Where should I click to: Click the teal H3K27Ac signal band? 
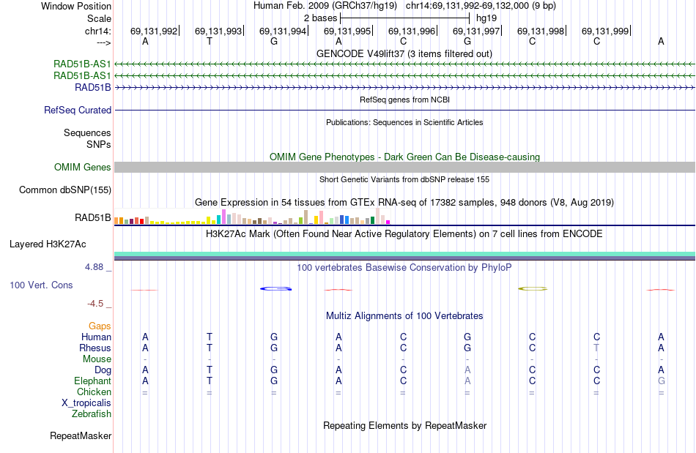point(404,254)
